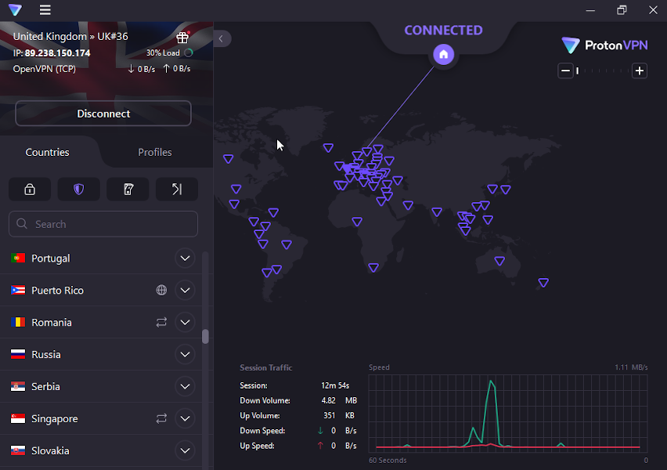Collapse the sidebar with the arrow
The image size is (667, 470).
coord(222,38)
